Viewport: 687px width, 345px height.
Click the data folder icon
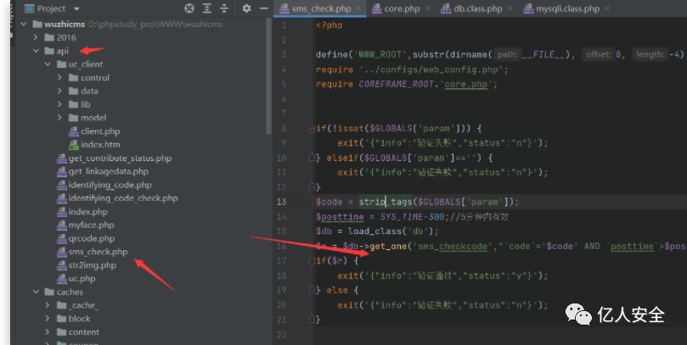(x=74, y=91)
